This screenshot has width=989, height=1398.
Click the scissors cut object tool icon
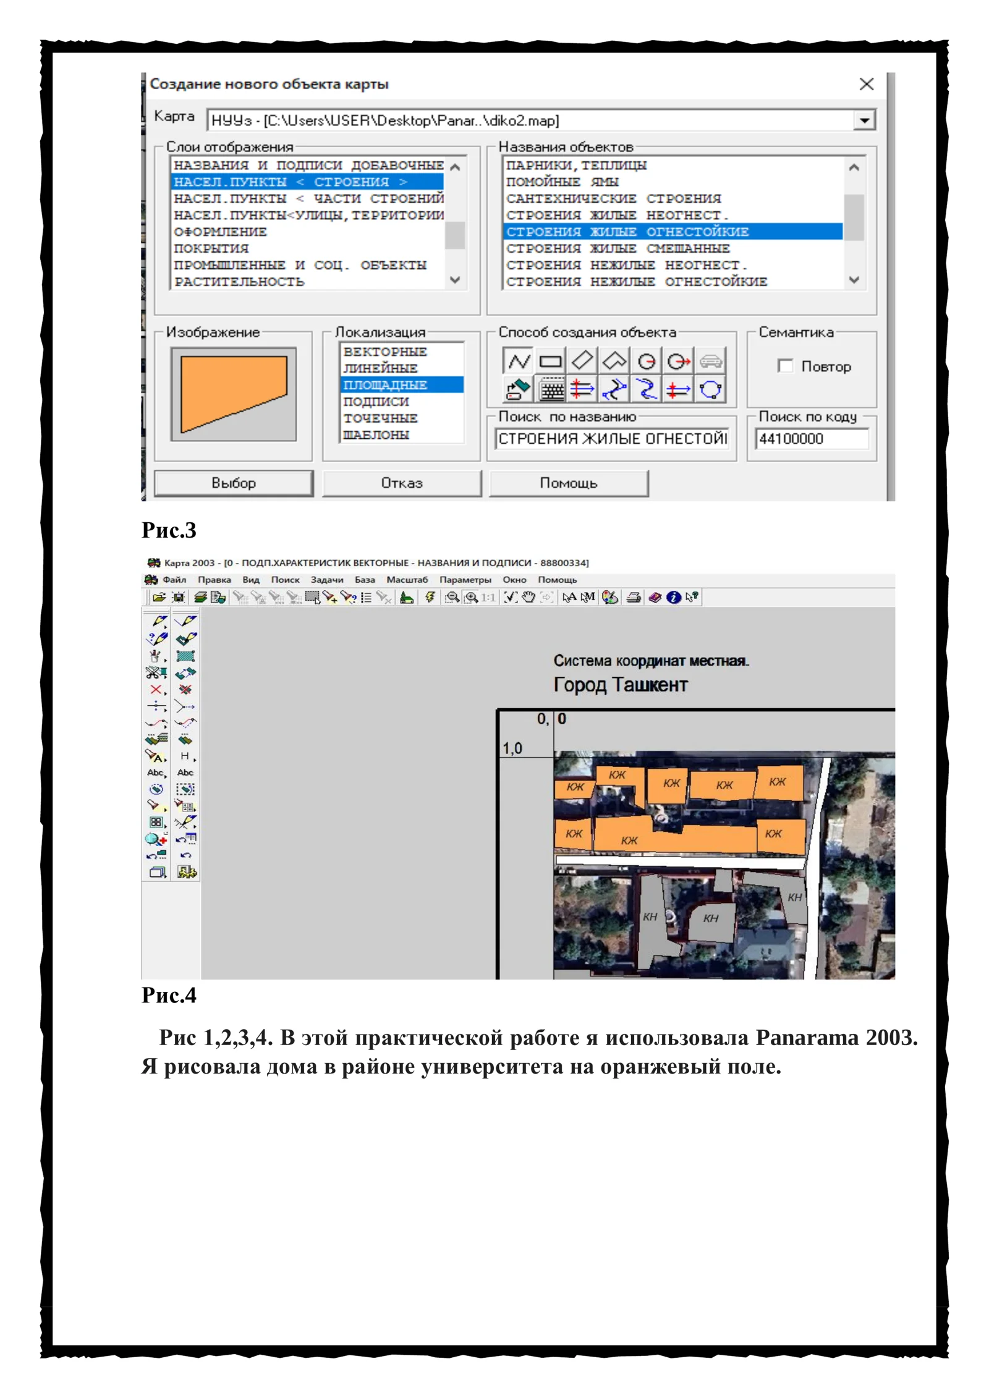[x=156, y=672]
